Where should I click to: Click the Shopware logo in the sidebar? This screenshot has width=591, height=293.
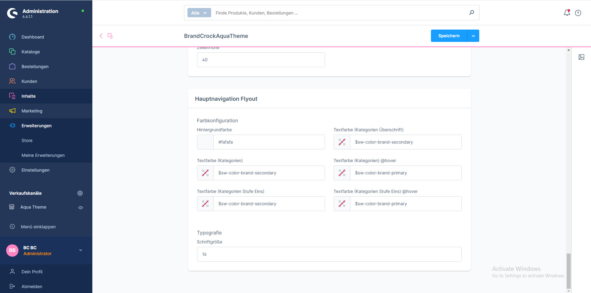click(x=12, y=13)
